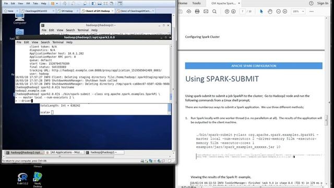334x188 pixels.
Task: Click the VMware horizontal scrollbar below guest screen
Action: click(59, 157)
